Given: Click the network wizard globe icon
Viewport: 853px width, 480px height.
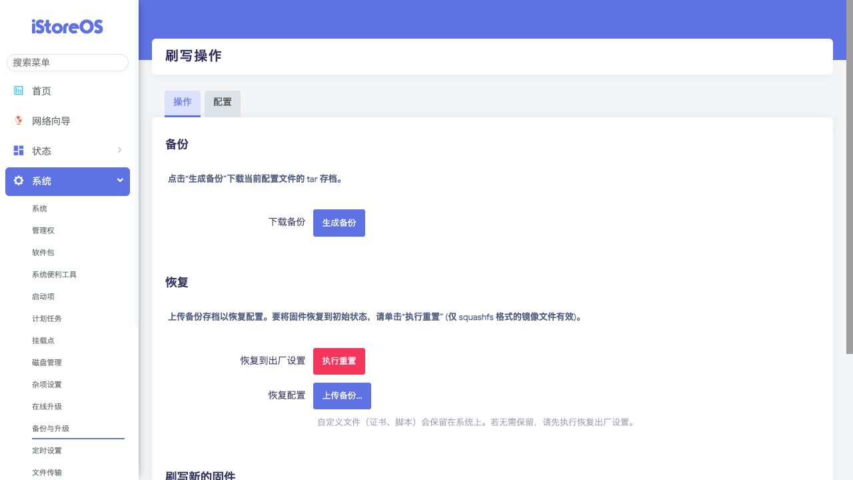Looking at the screenshot, I should [x=19, y=121].
